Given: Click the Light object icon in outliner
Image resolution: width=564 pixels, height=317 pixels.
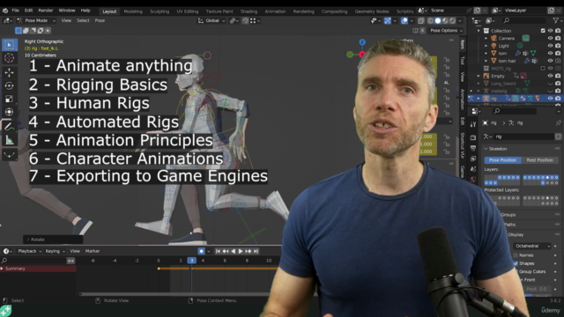Looking at the screenshot, I should (493, 46).
